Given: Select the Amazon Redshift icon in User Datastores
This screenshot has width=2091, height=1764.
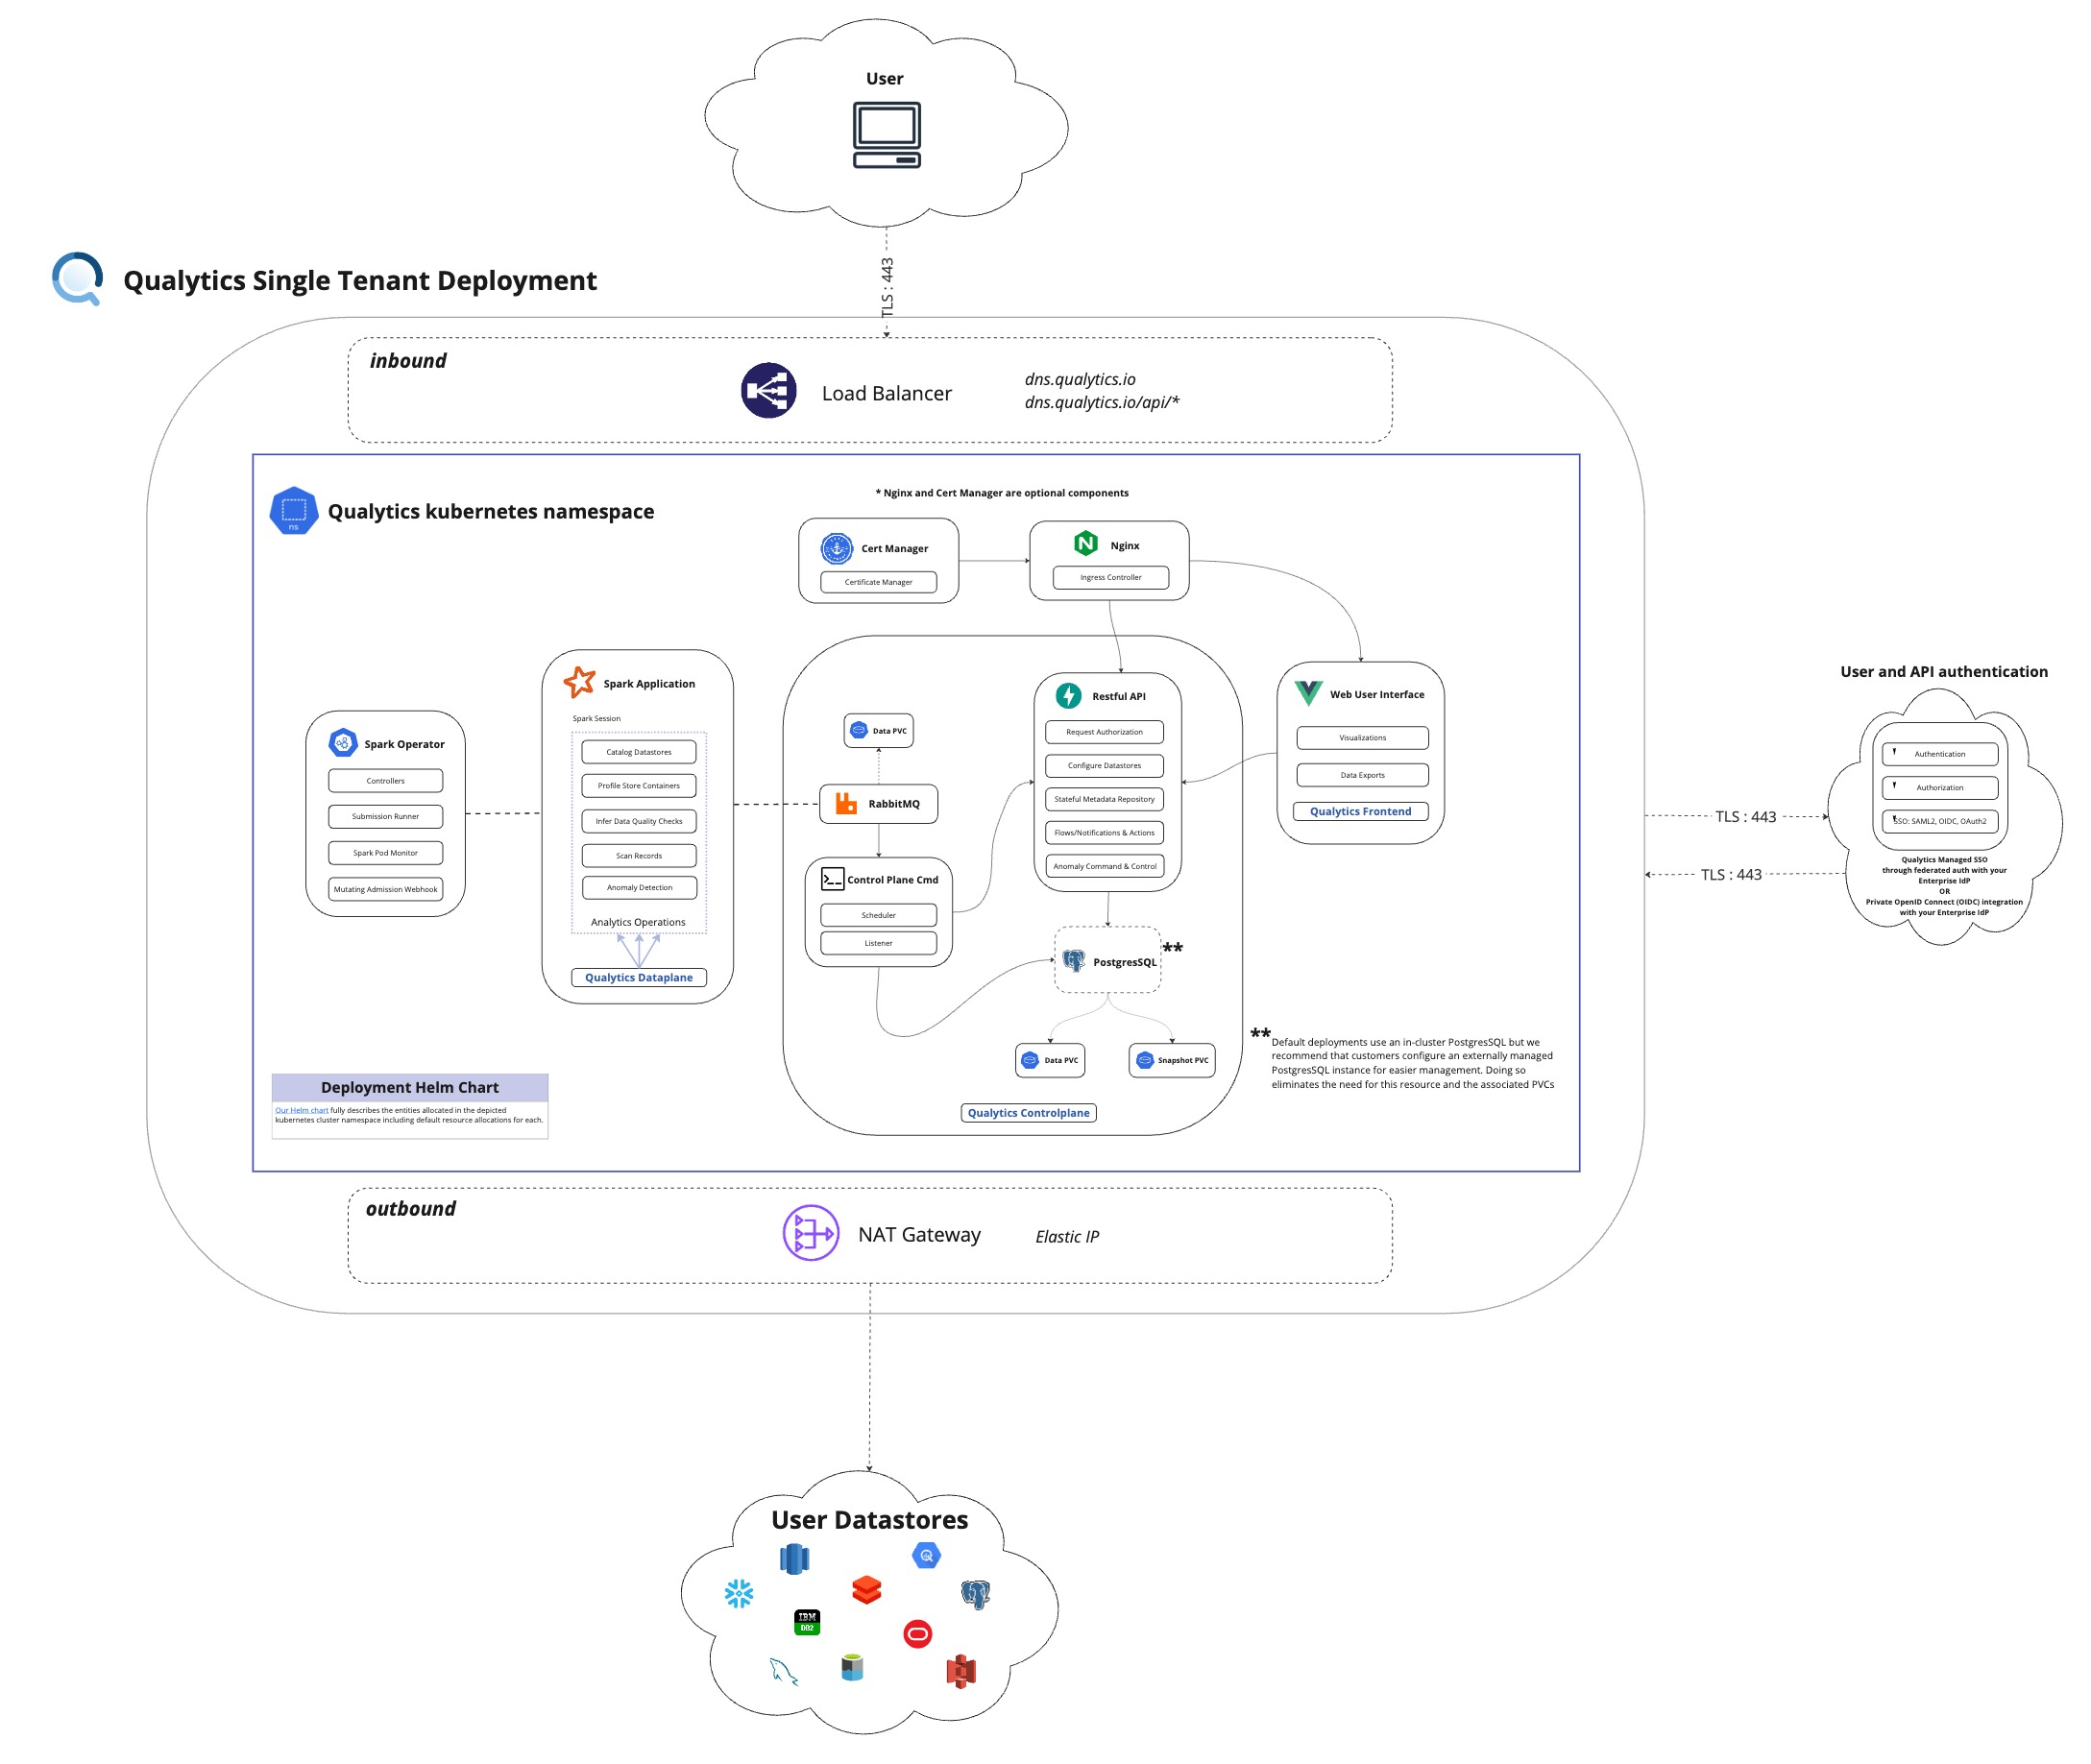Looking at the screenshot, I should pyautogui.click(x=794, y=1559).
